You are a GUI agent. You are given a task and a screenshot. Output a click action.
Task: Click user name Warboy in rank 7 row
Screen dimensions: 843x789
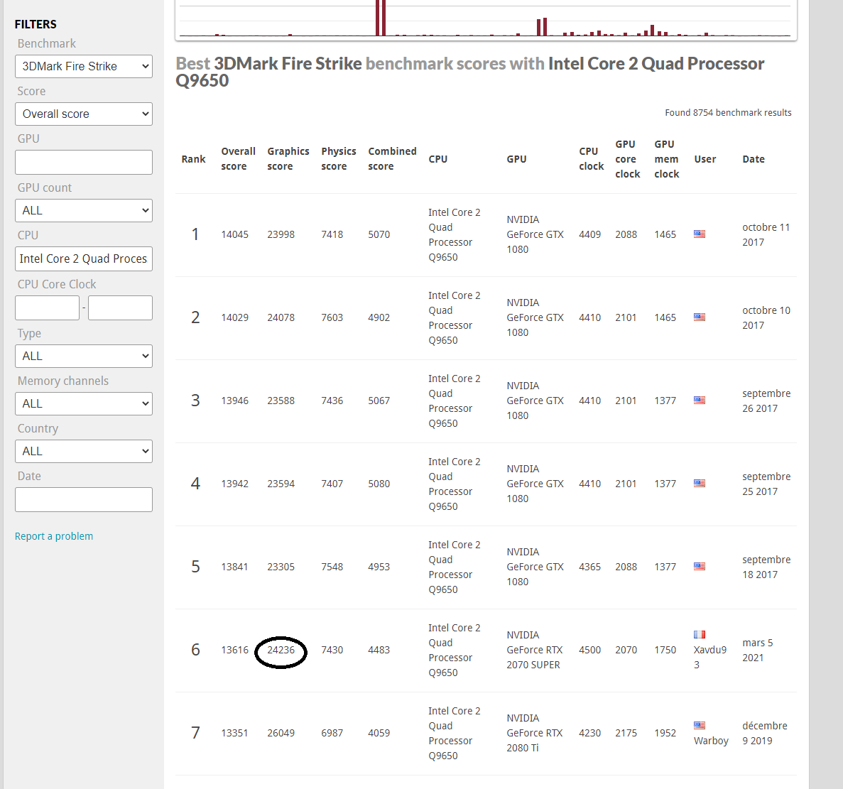click(x=711, y=741)
